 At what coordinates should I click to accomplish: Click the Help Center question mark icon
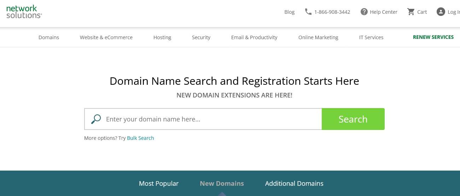tap(364, 12)
